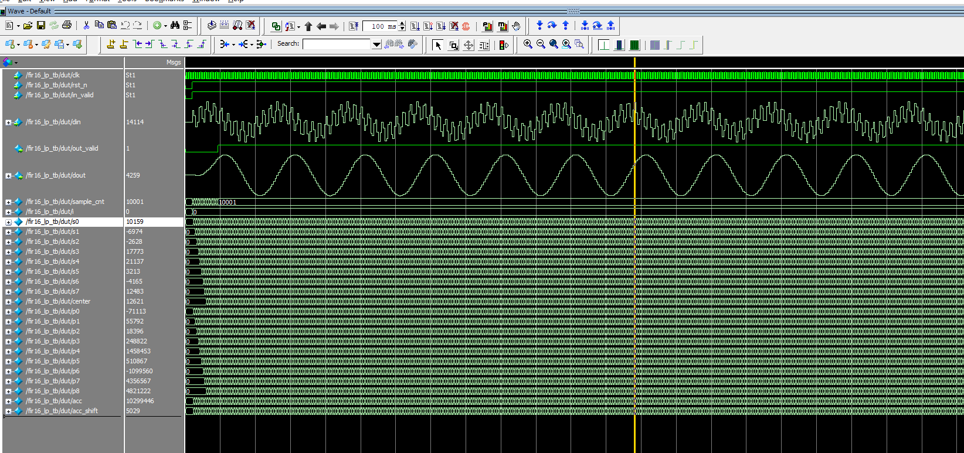
Task: Click the Restart simulation icon left of run length
Action: [354, 26]
